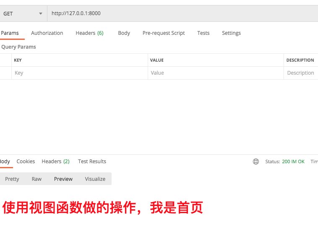Viewport: 318px width, 232px height.
Task: Switch to the Authorization tab
Action: coord(47,33)
